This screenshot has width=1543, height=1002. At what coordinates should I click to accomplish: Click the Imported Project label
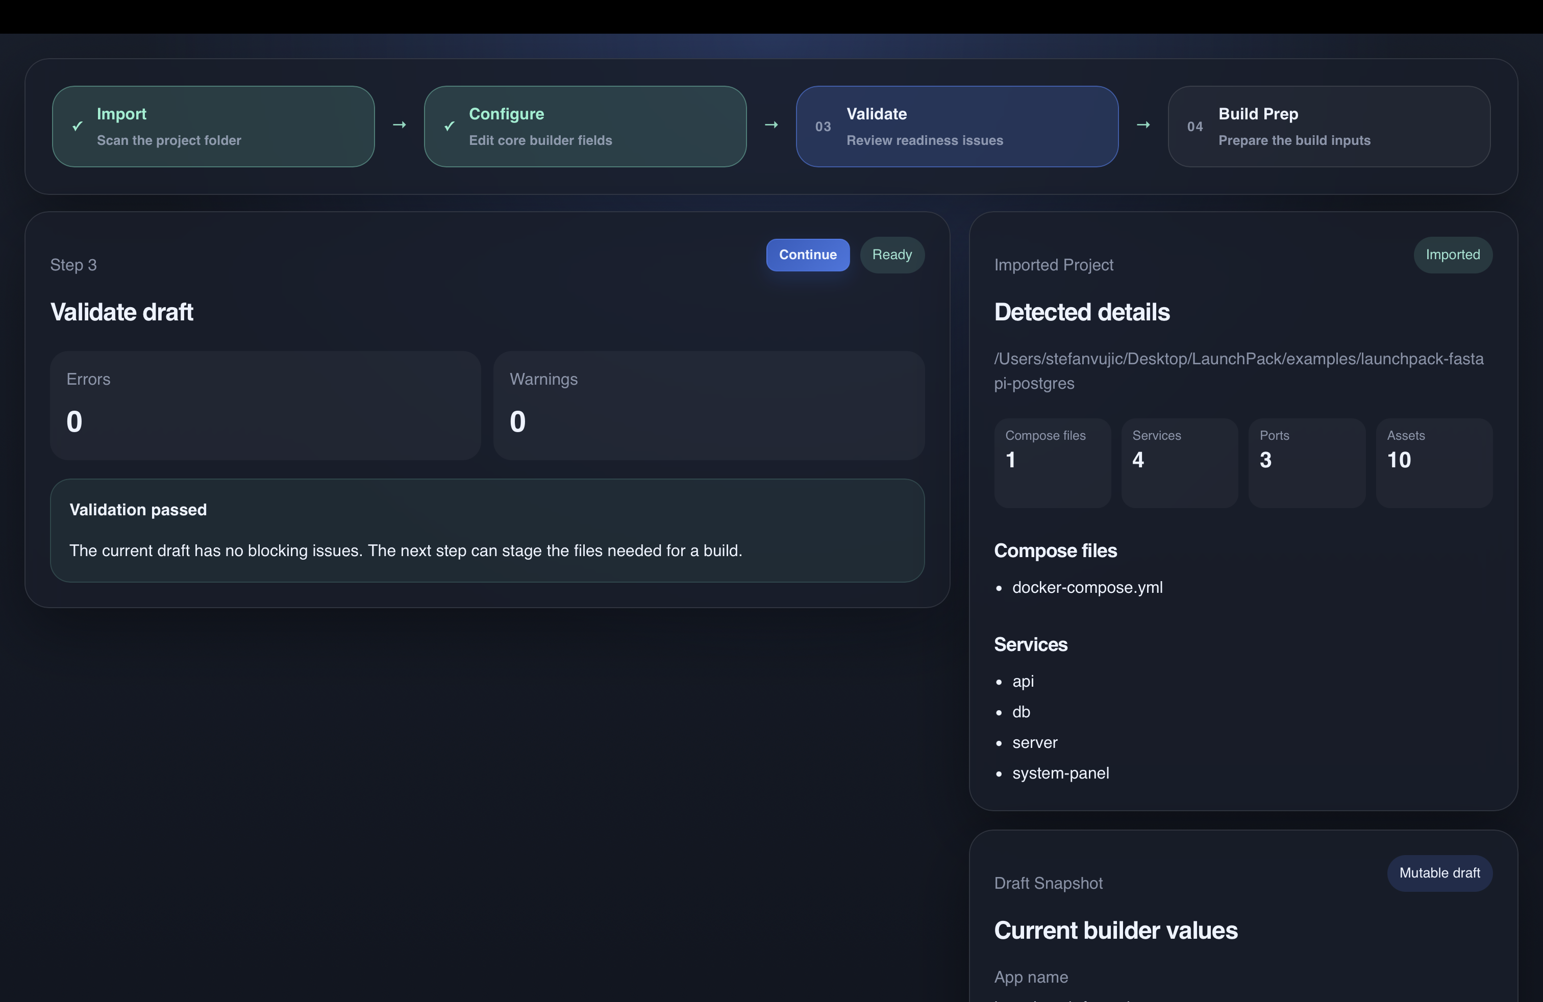pos(1054,265)
